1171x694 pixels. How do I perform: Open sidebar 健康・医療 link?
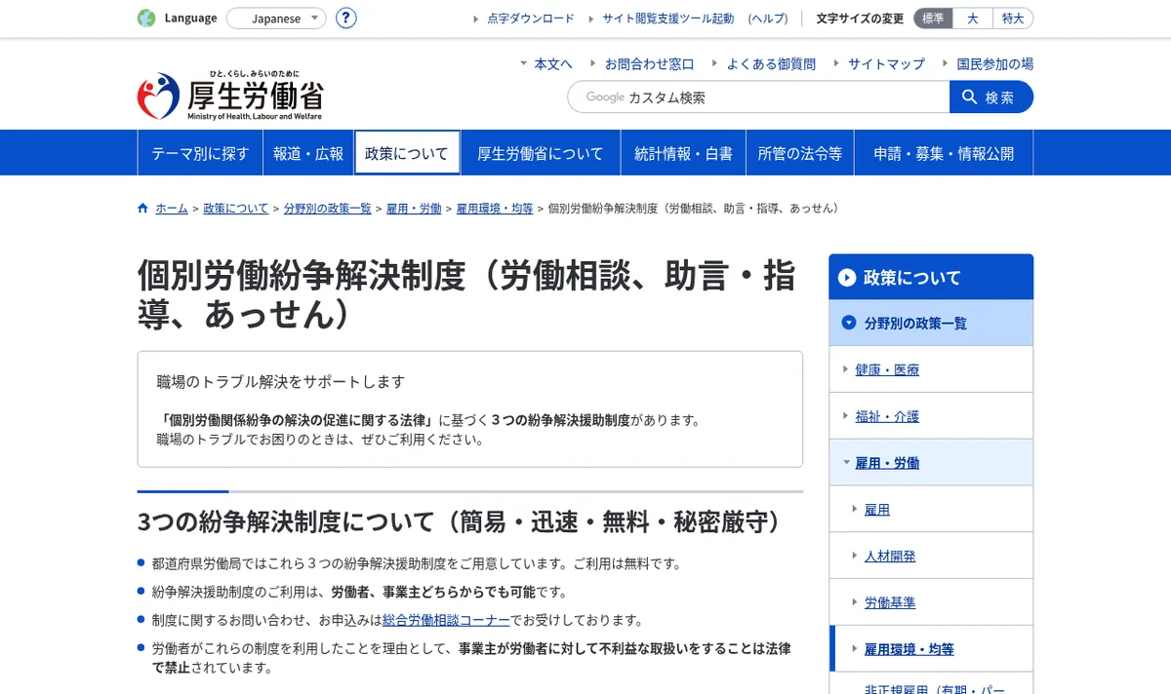tap(887, 369)
